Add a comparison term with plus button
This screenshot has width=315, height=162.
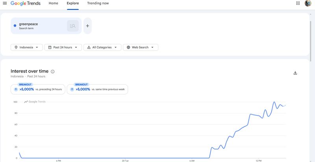coord(87,26)
